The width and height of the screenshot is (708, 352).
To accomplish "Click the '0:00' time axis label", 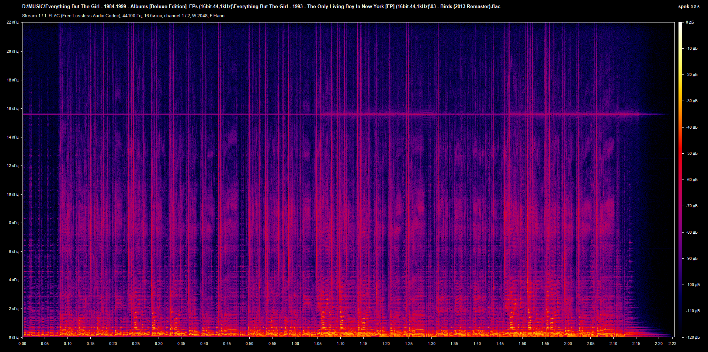I will 22,344.
